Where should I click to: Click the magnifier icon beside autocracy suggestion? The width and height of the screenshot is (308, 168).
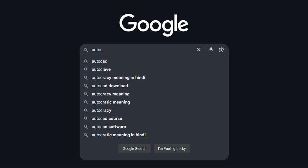tap(86, 111)
